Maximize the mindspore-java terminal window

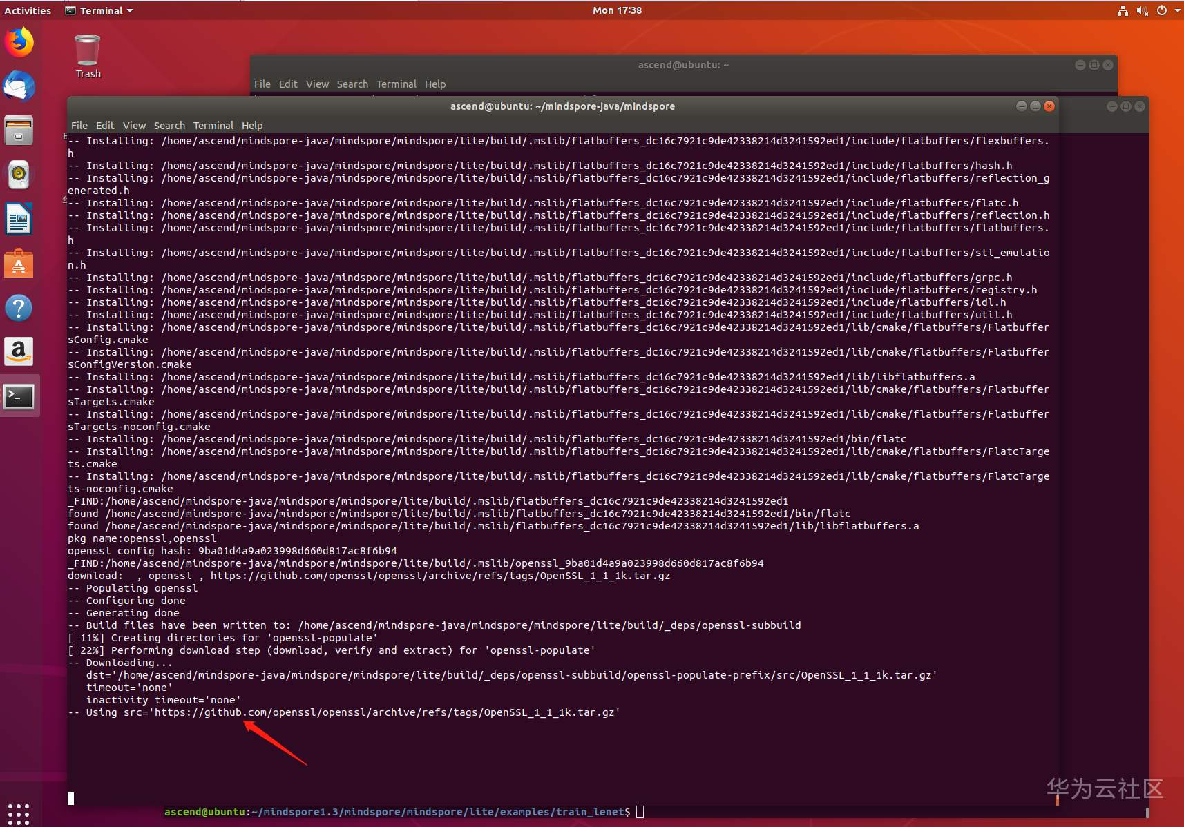1035,106
